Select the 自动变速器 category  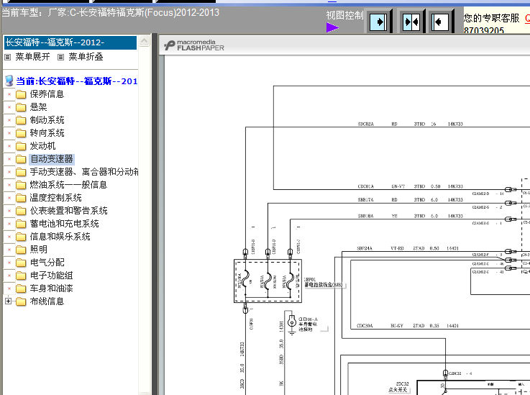[52, 159]
